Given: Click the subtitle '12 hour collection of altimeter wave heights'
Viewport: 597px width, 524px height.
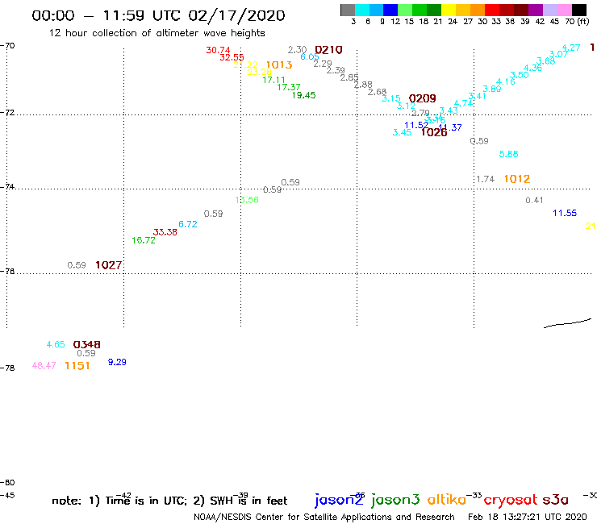Looking at the screenshot, I should coord(157,33).
